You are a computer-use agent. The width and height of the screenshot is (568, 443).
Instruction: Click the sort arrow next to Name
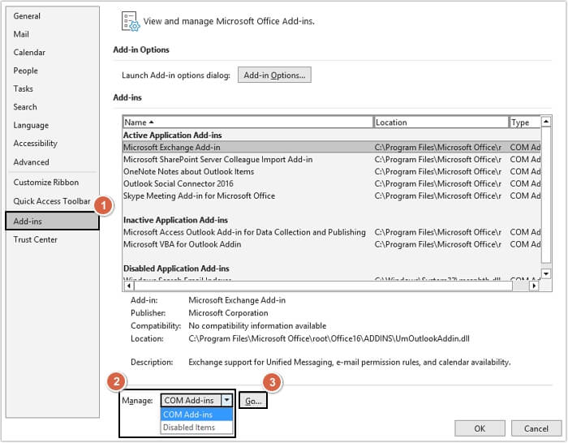[152, 122]
